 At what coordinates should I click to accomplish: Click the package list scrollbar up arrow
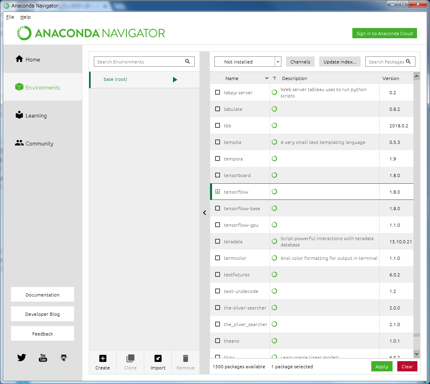click(x=417, y=76)
